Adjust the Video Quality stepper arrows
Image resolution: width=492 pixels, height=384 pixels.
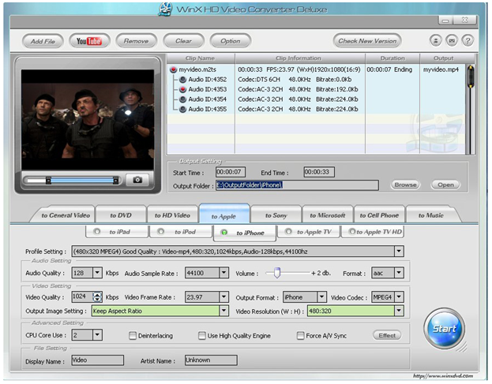click(98, 296)
